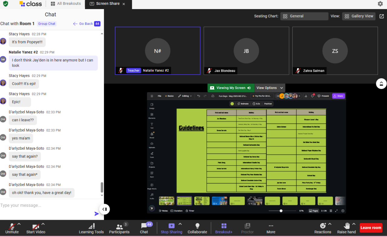Collapse the chat side panel
The height and width of the screenshot is (237, 387).
pyautogui.click(x=104, y=209)
